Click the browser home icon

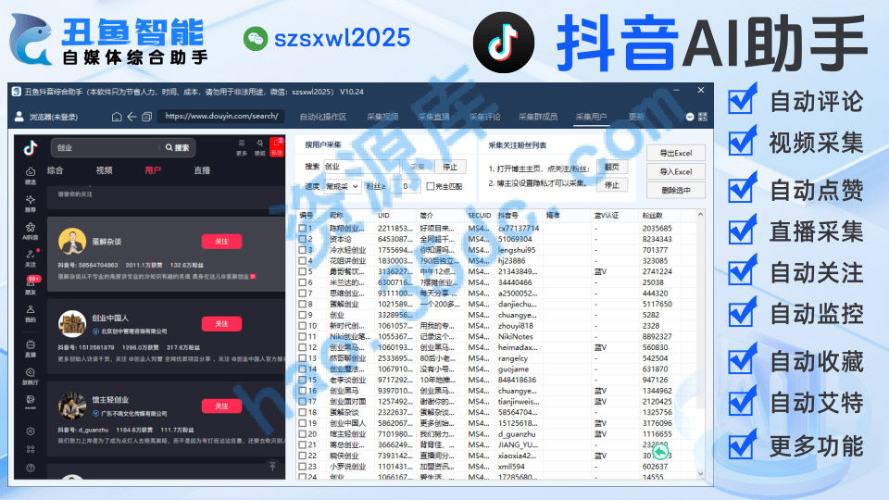click(x=117, y=117)
